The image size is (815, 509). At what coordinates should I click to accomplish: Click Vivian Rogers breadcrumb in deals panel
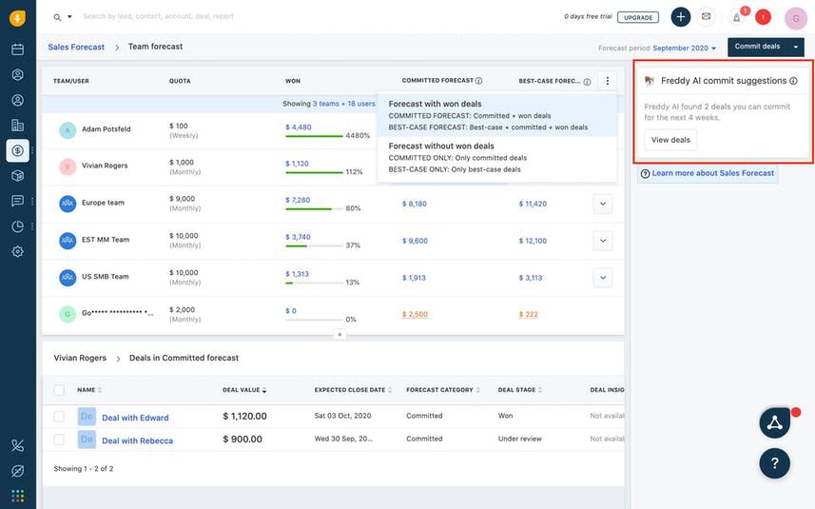(80, 358)
